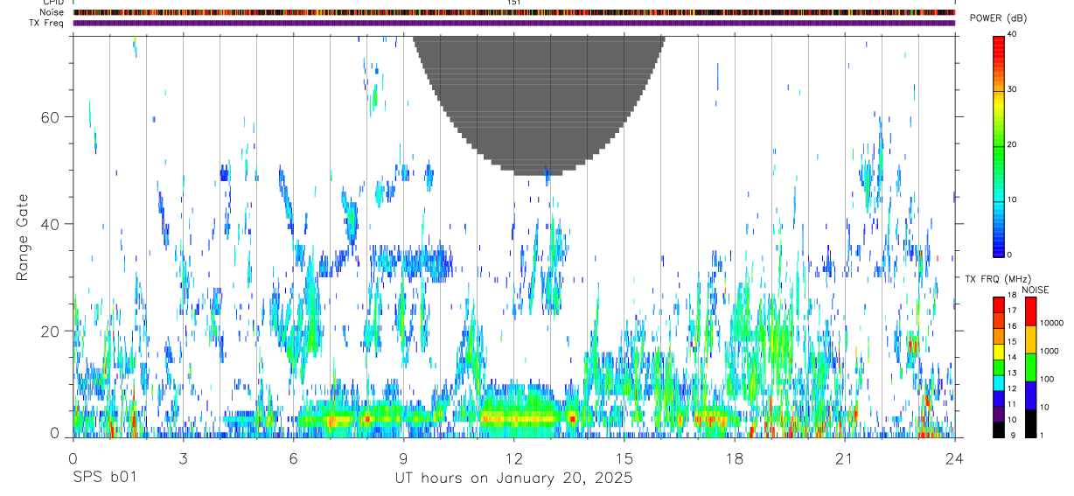Click the '40' label on power scale
Viewport: 1074px width, 496px height.
(x=1013, y=35)
